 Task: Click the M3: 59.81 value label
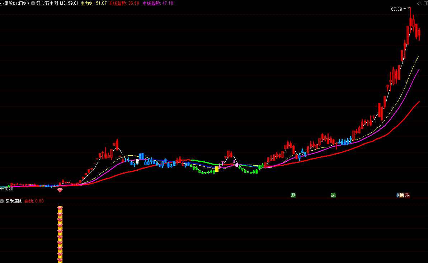tap(69, 3)
